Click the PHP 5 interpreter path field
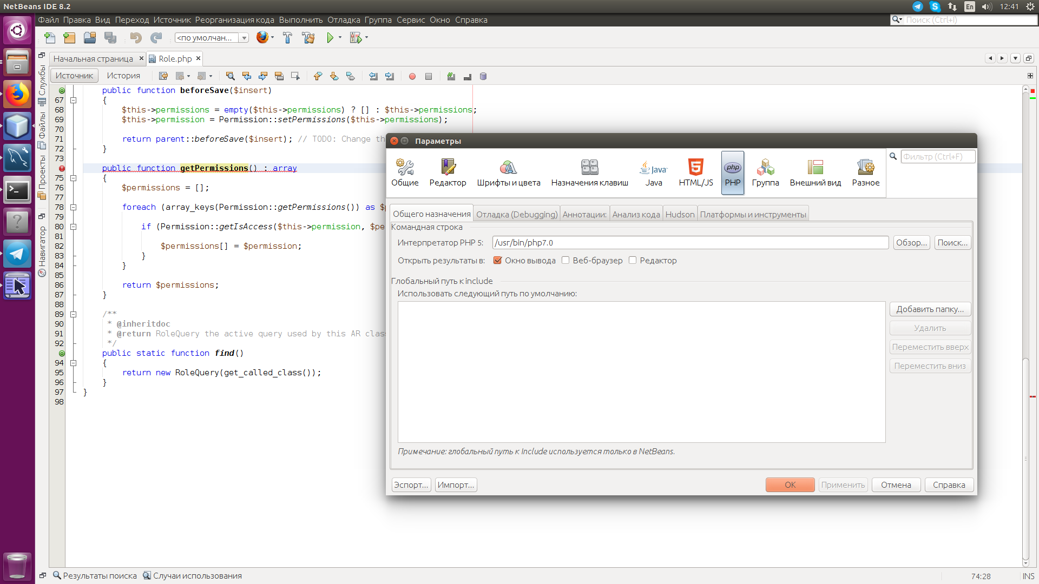Image resolution: width=1039 pixels, height=584 pixels. pos(690,242)
